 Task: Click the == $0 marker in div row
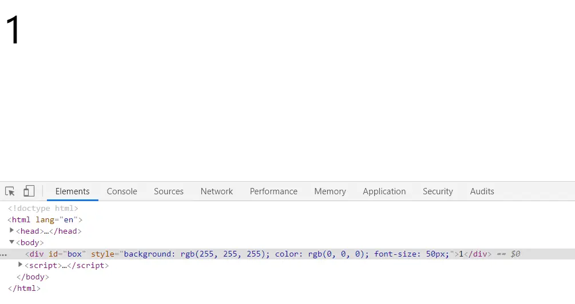pyautogui.click(x=508, y=254)
